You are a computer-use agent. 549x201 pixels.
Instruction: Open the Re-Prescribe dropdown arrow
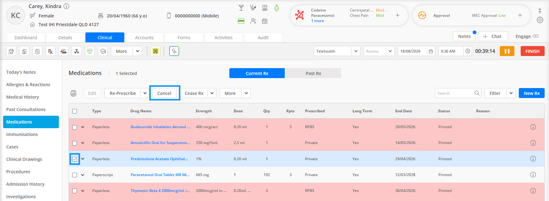coord(145,93)
